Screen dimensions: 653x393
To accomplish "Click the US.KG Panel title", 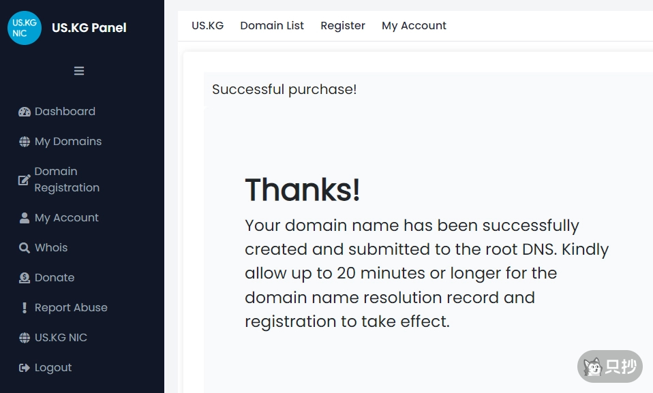I will tap(89, 28).
